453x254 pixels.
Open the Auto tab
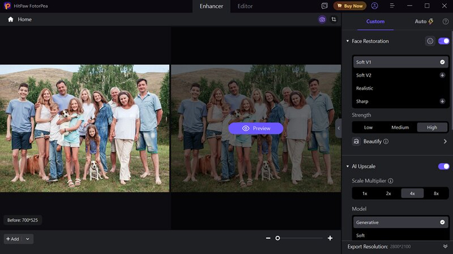[x=424, y=21]
